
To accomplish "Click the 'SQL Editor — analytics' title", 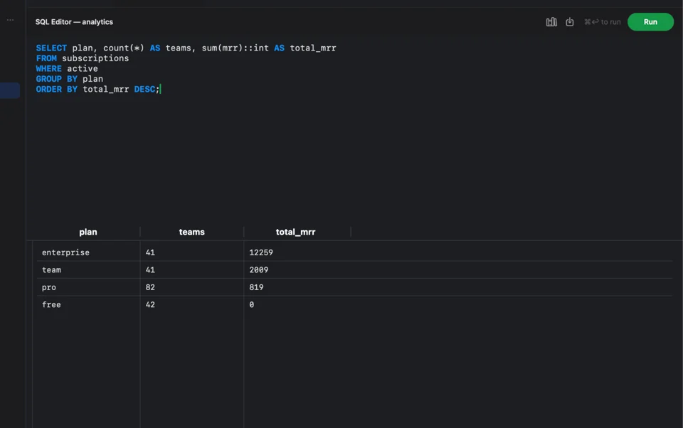I will point(74,22).
